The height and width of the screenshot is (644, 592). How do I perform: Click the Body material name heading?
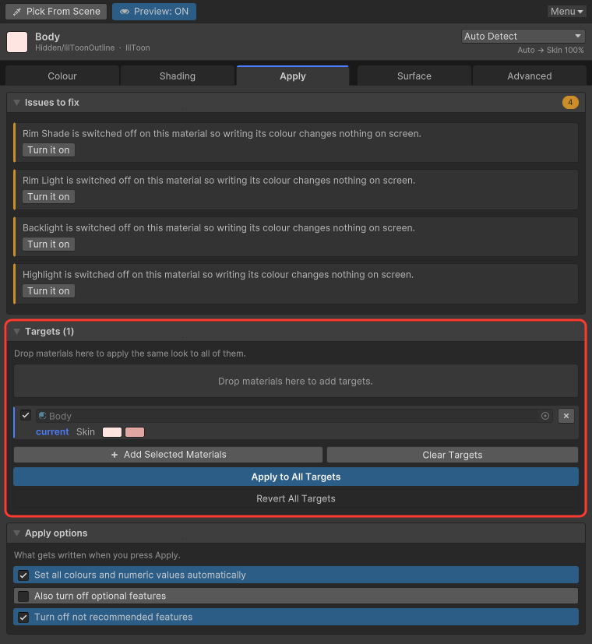point(48,37)
